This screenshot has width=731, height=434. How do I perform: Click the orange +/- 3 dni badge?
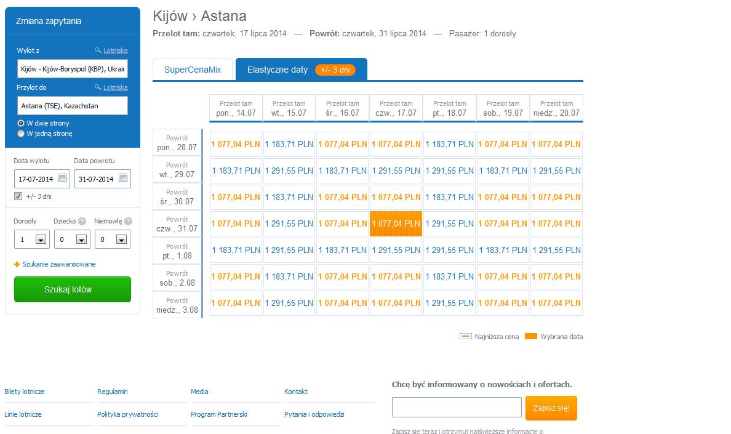[x=335, y=70]
